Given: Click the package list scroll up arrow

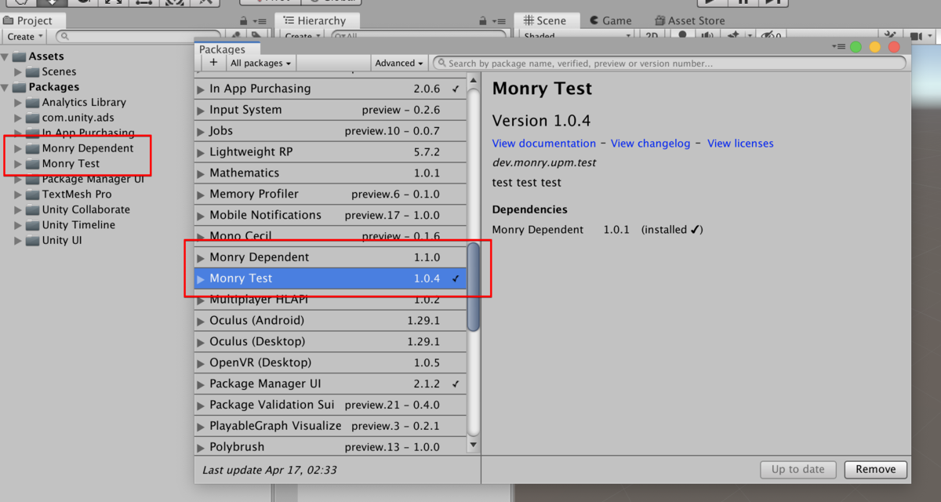Looking at the screenshot, I should (x=473, y=80).
